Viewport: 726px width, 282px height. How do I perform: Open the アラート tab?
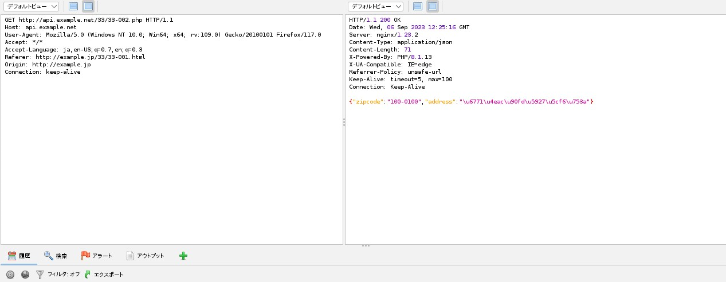(x=96, y=256)
